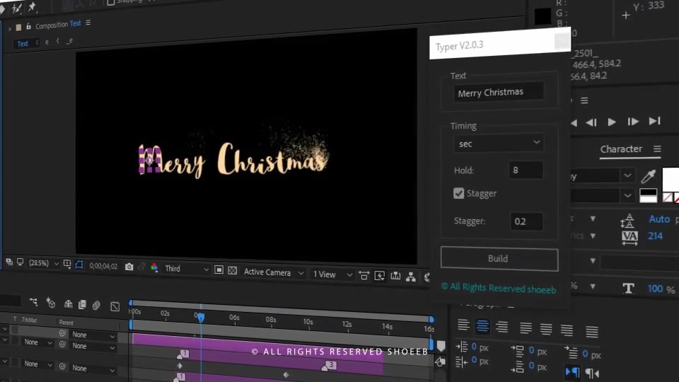Viewport: 679px width, 382px height.
Task: Open grid and guide options
Action: (x=67, y=264)
